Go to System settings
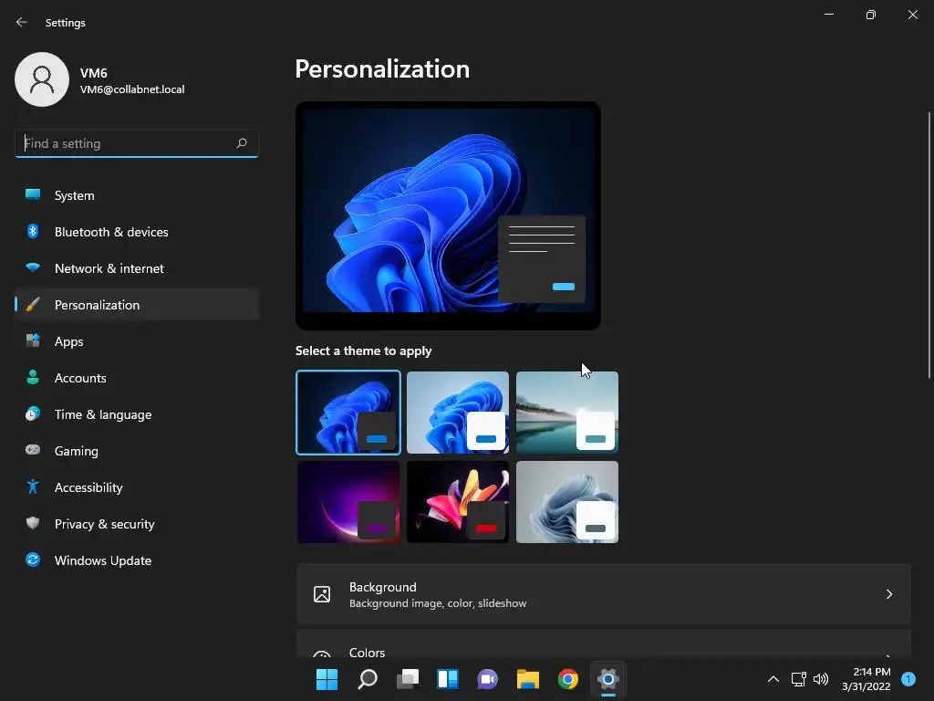Screen dimensions: 934x701 coord(137,195)
